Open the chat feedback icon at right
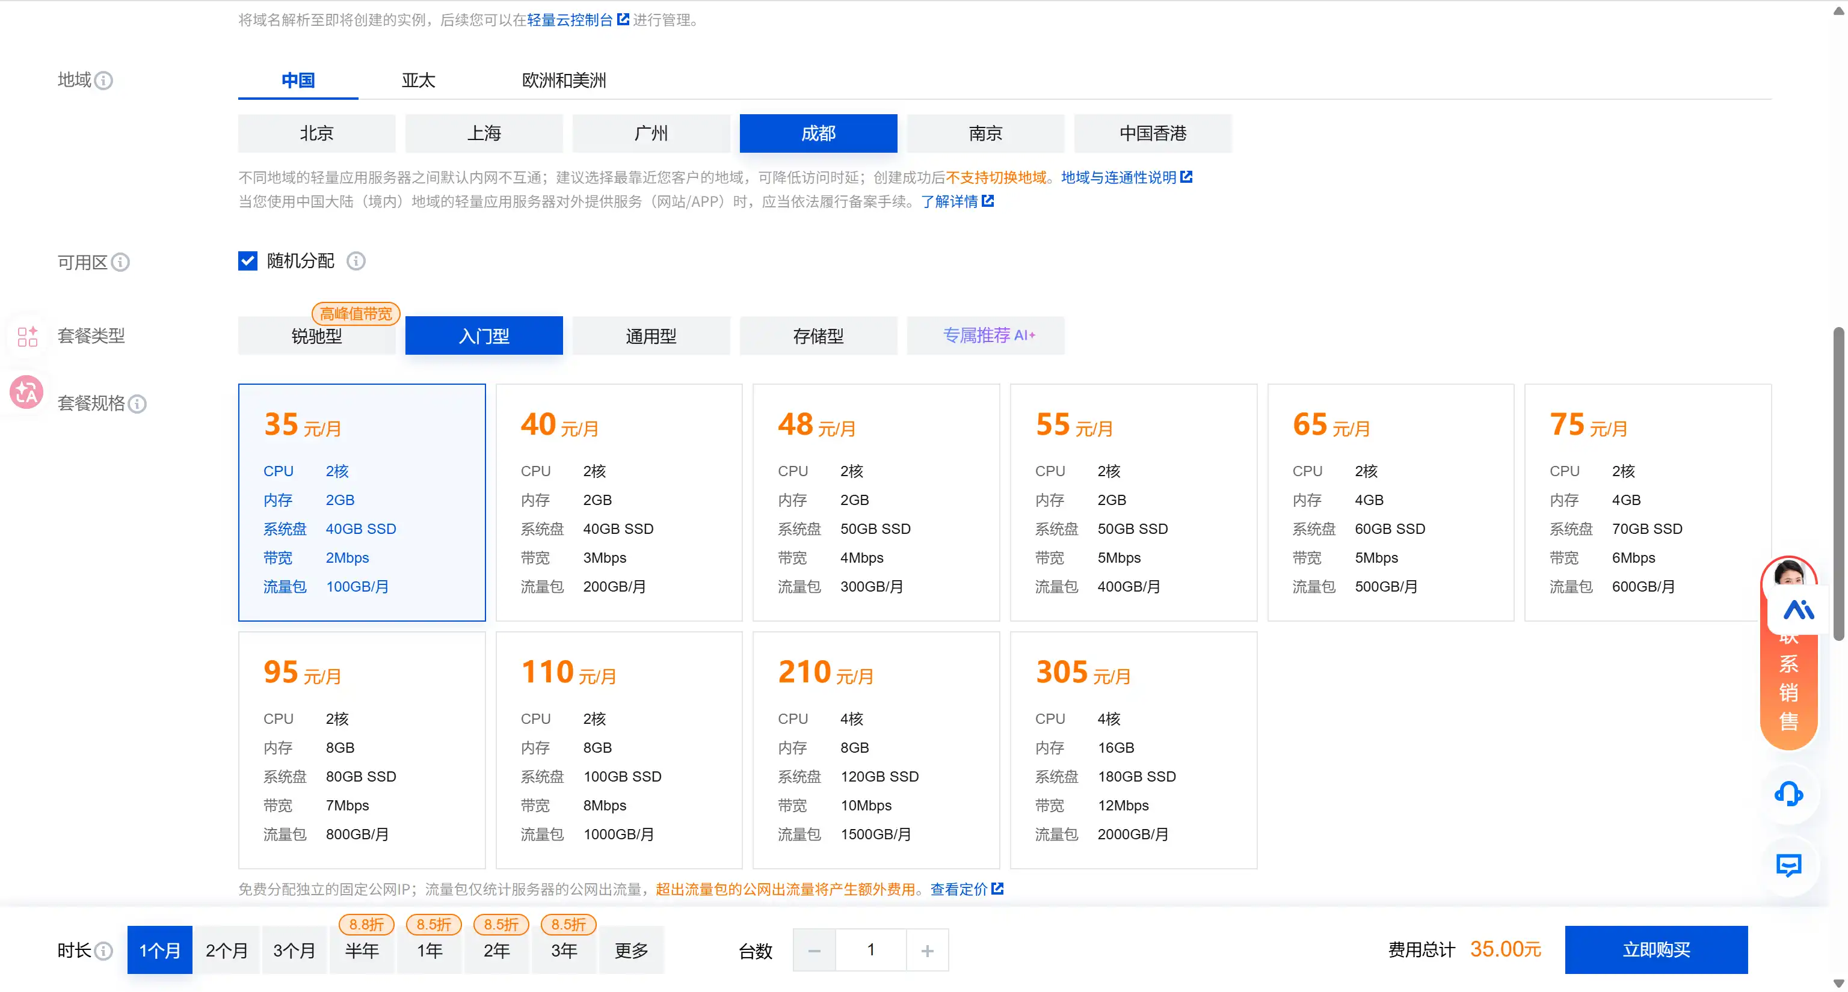The image size is (1848, 992). point(1788,865)
